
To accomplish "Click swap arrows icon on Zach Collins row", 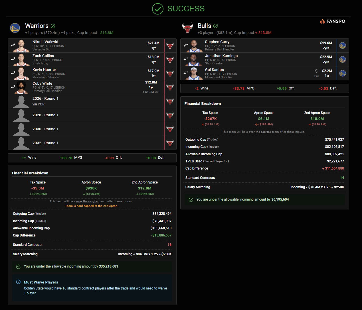I will tap(13, 59).
